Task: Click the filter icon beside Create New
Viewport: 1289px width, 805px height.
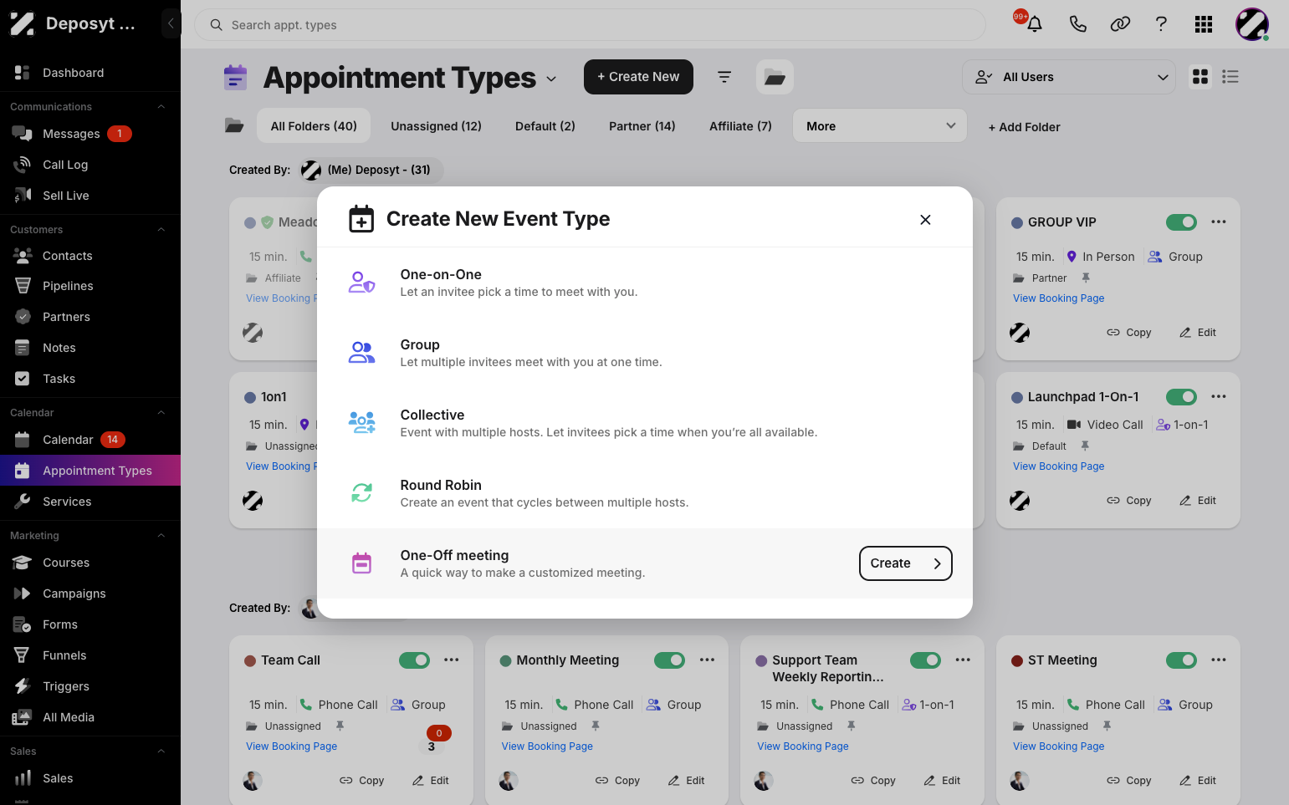Action: tap(724, 77)
